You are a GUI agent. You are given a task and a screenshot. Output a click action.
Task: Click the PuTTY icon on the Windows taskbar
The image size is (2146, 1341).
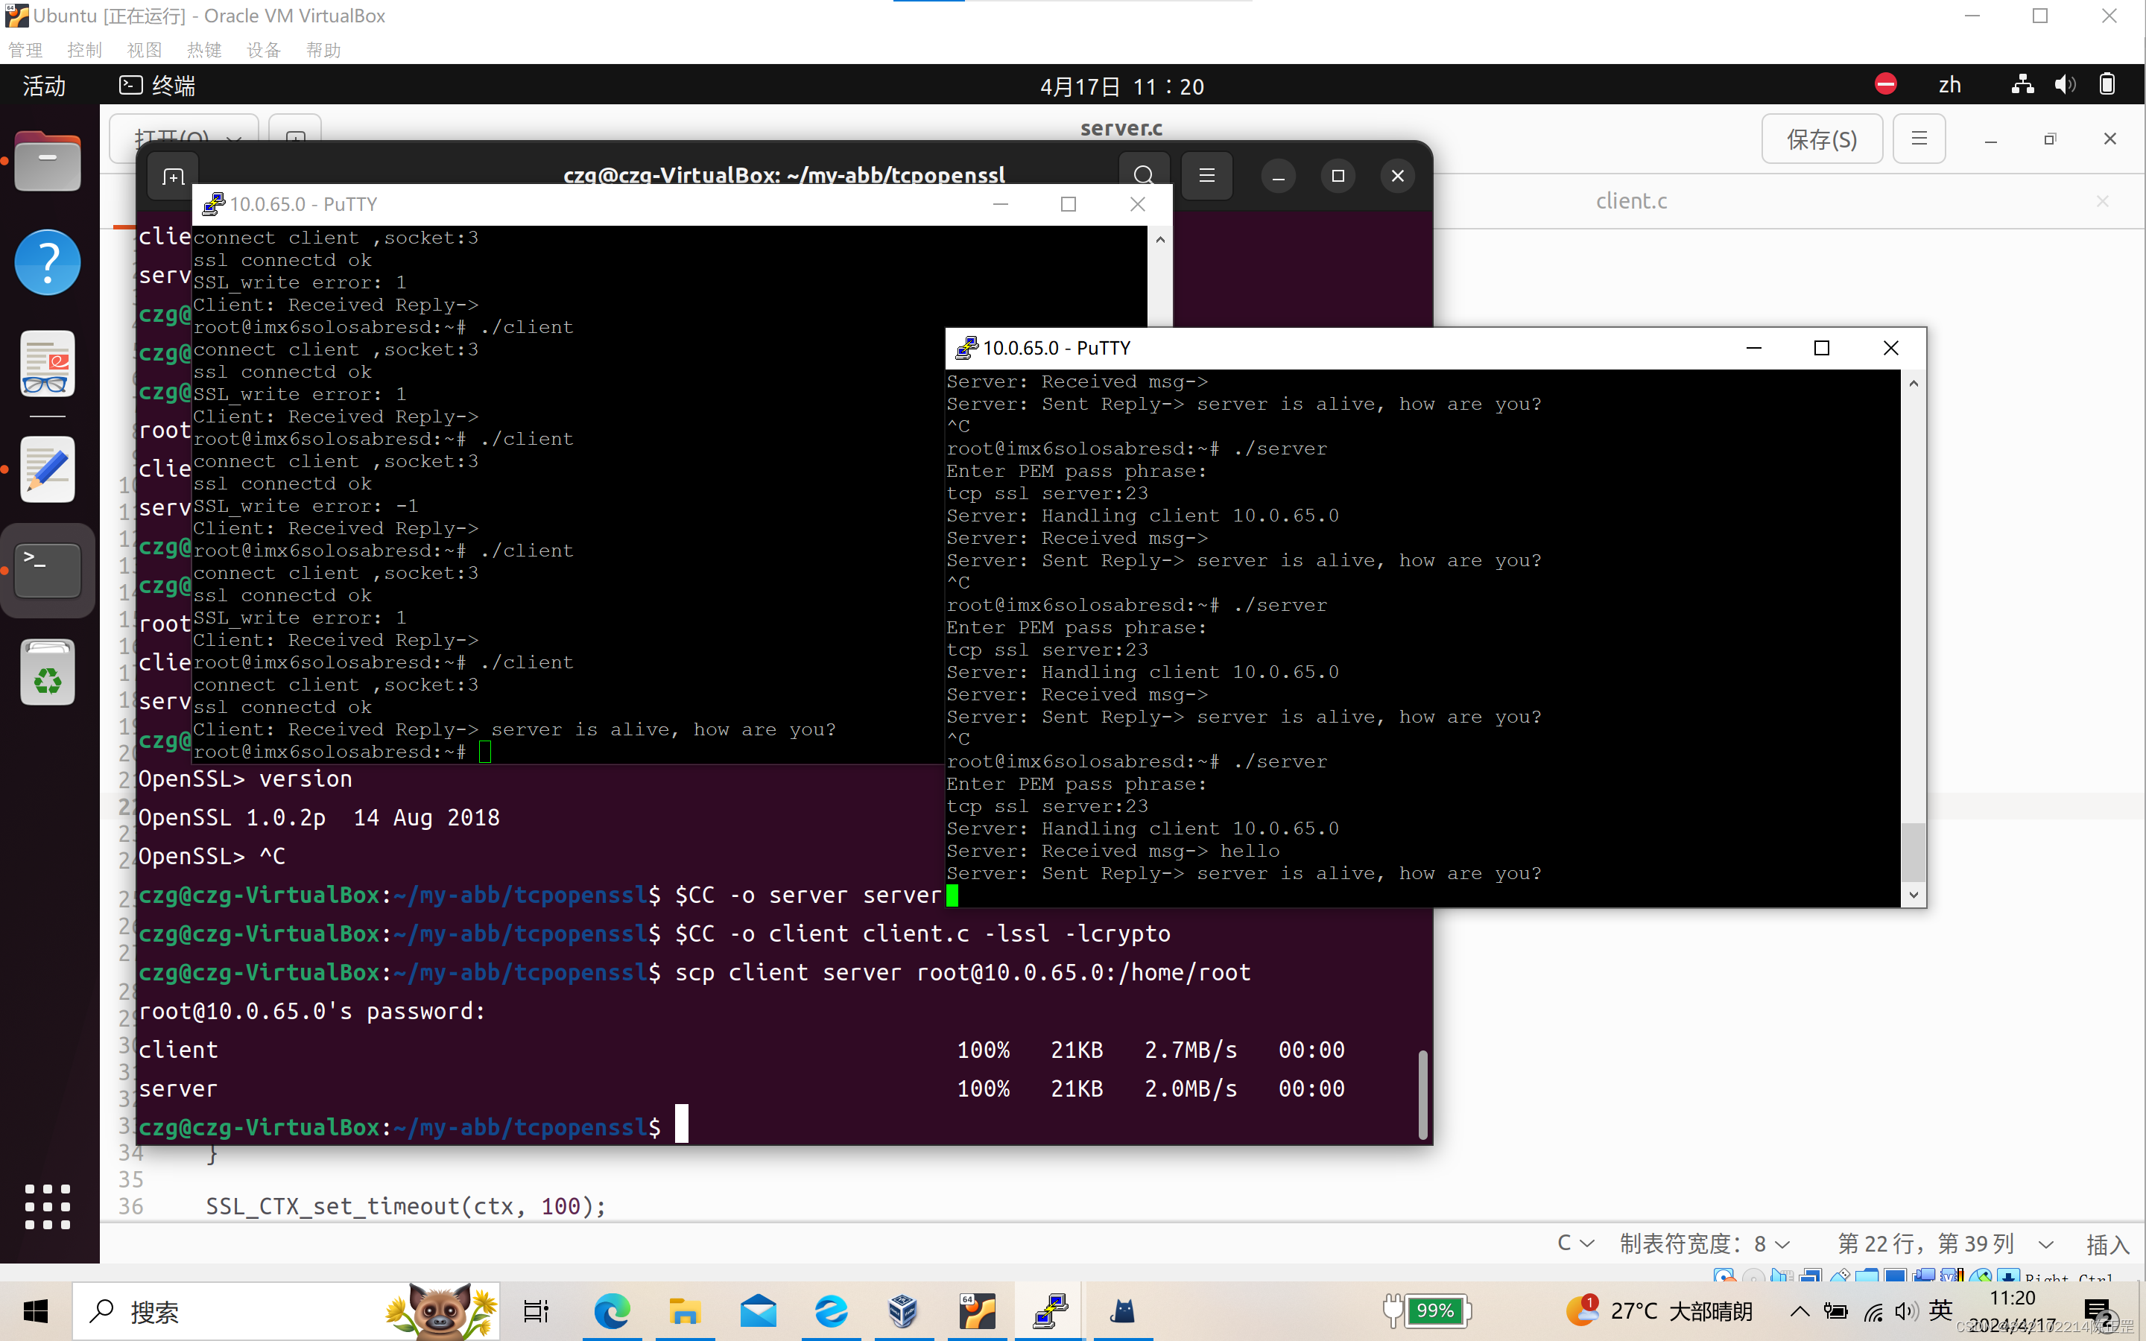click(x=1050, y=1311)
